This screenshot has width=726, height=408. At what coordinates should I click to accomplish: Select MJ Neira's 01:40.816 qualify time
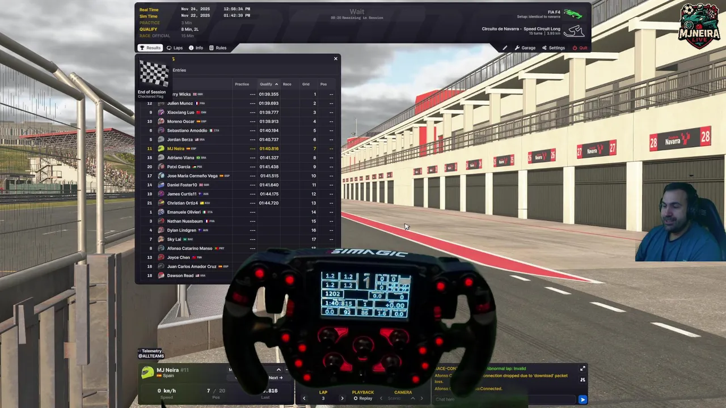(269, 148)
